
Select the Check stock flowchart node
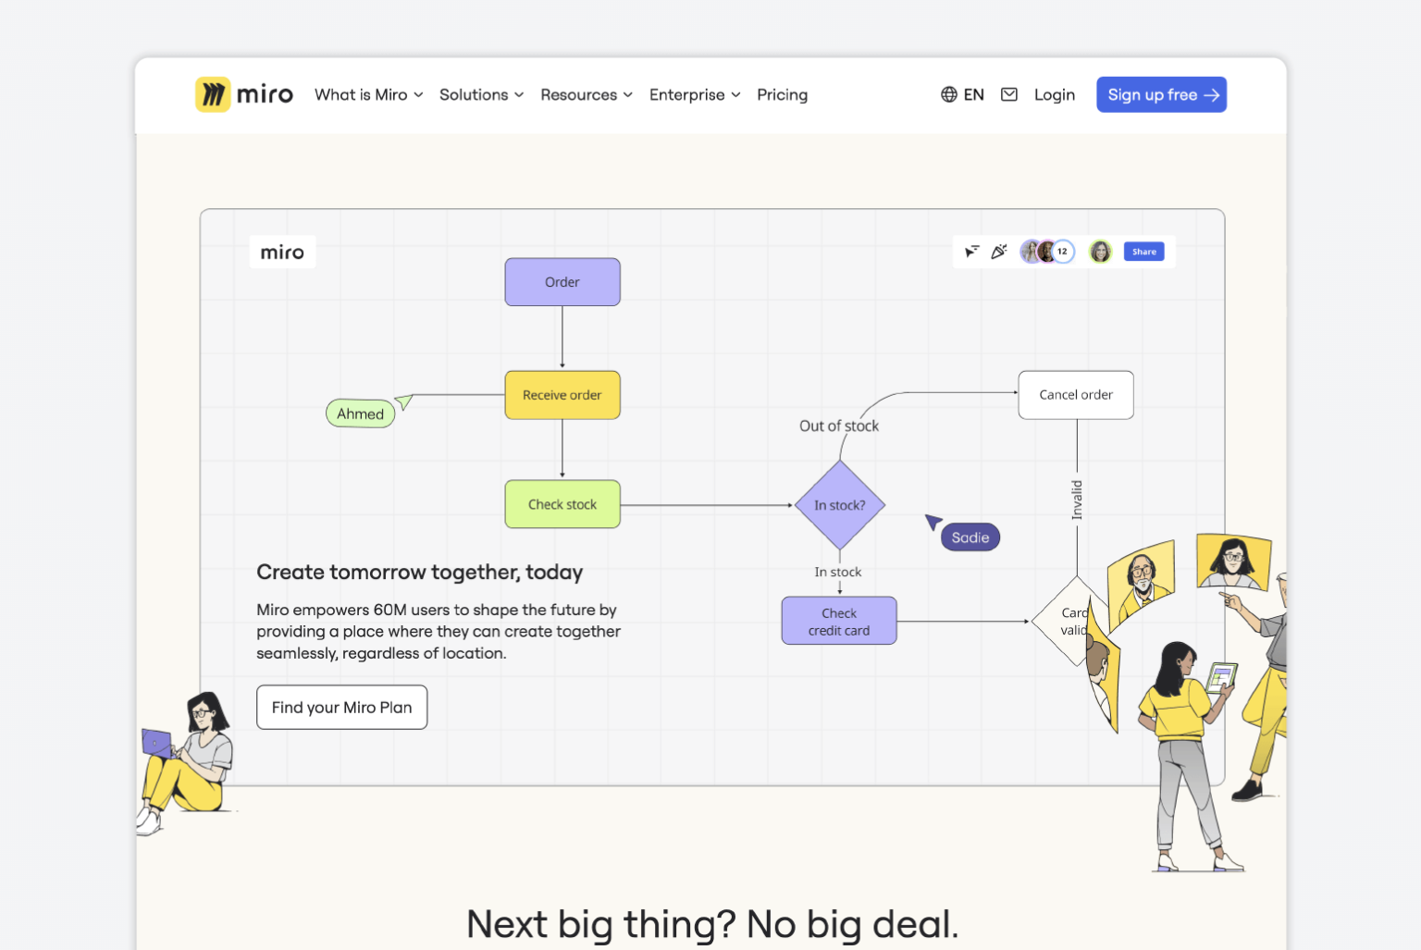click(562, 504)
